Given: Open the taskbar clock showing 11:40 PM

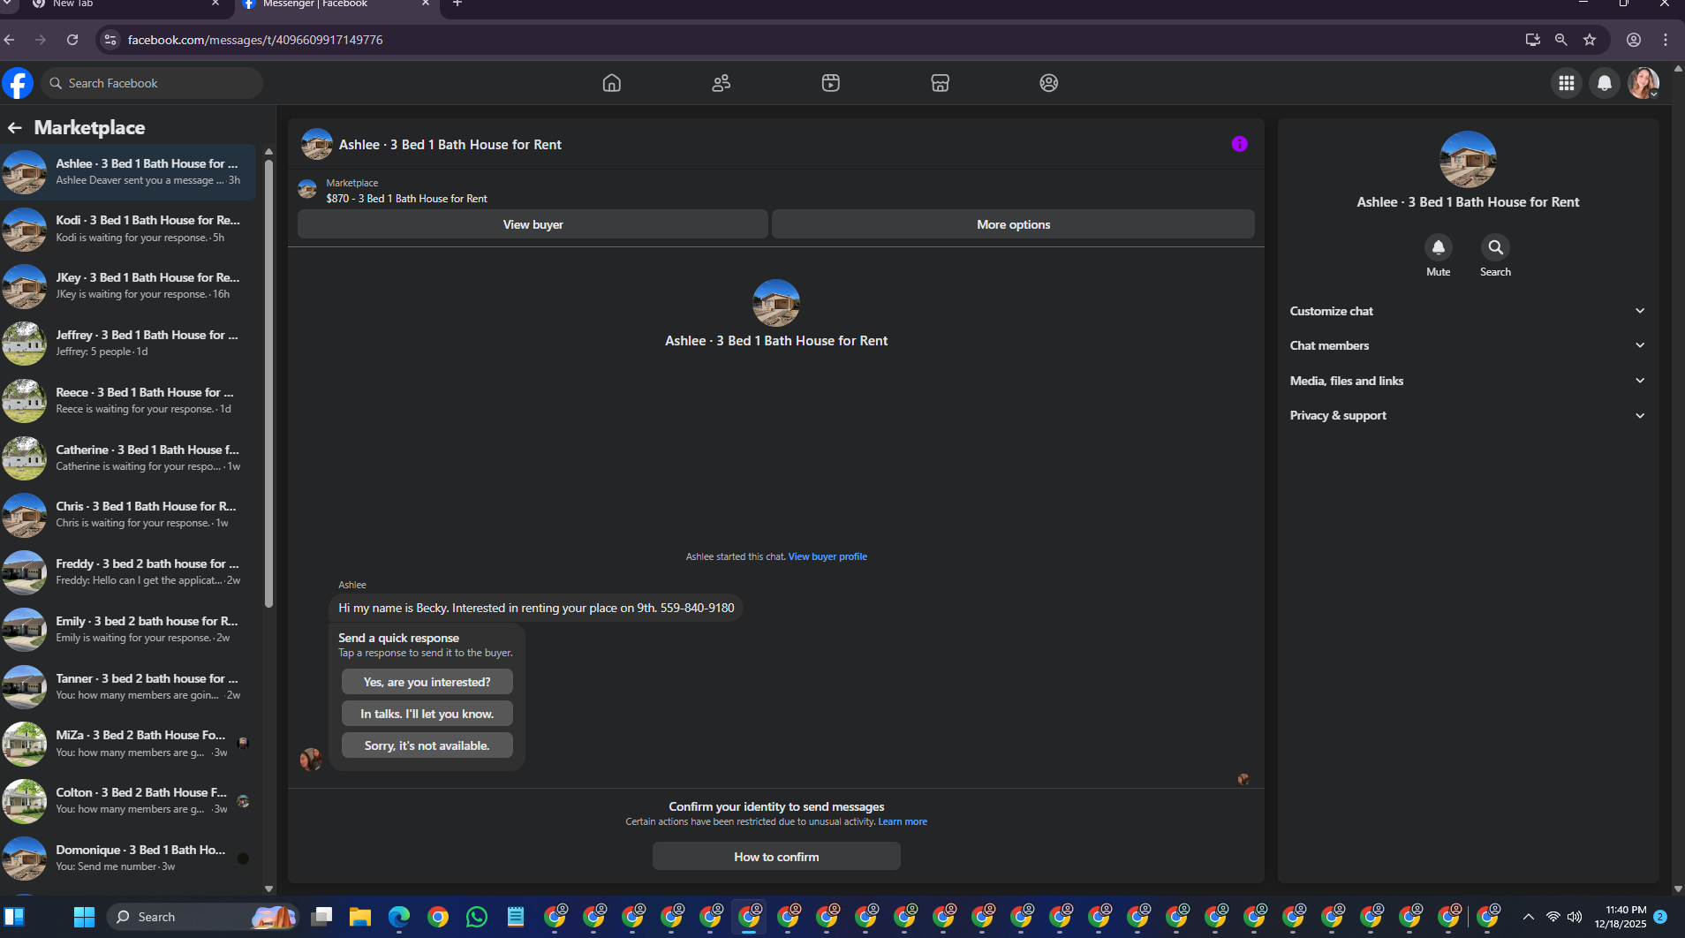Looking at the screenshot, I should (1620, 917).
